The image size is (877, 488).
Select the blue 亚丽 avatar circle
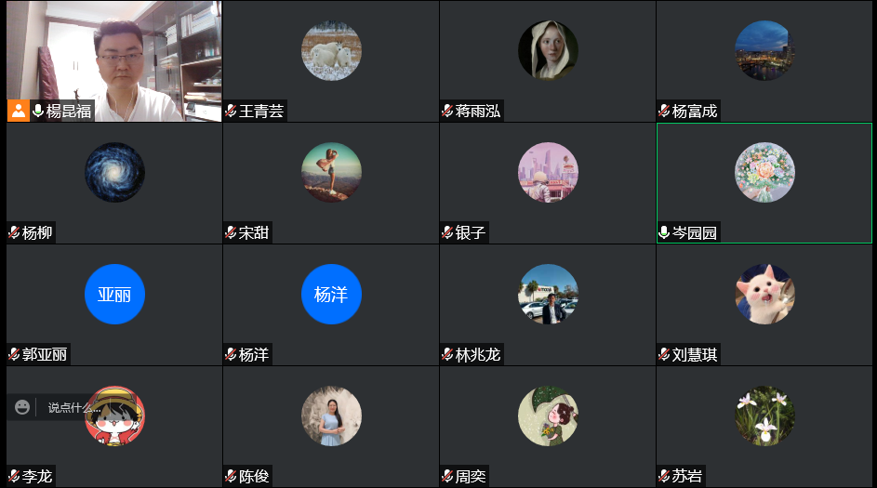click(114, 294)
